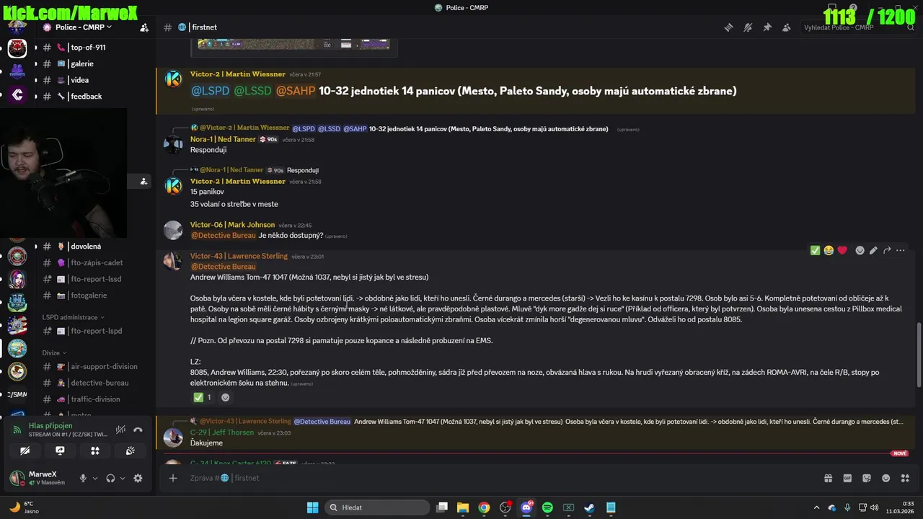Screen dimensions: 923x519
Task: Open Steam from the taskbar
Action: coord(589,507)
